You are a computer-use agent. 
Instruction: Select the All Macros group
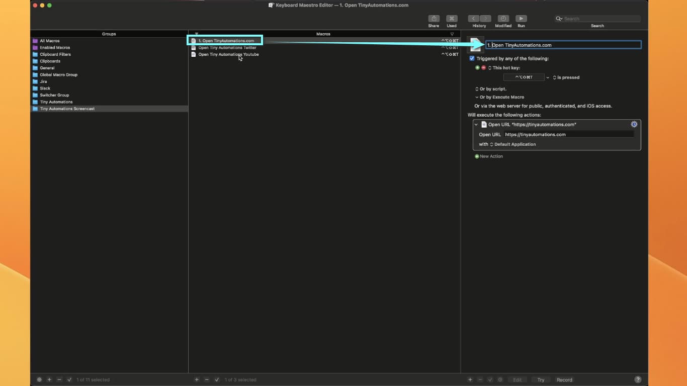tap(109, 41)
